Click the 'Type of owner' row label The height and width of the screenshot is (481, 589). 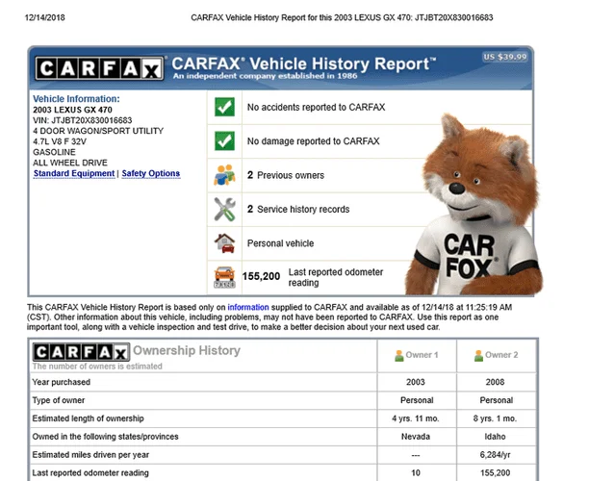pyautogui.click(x=58, y=400)
